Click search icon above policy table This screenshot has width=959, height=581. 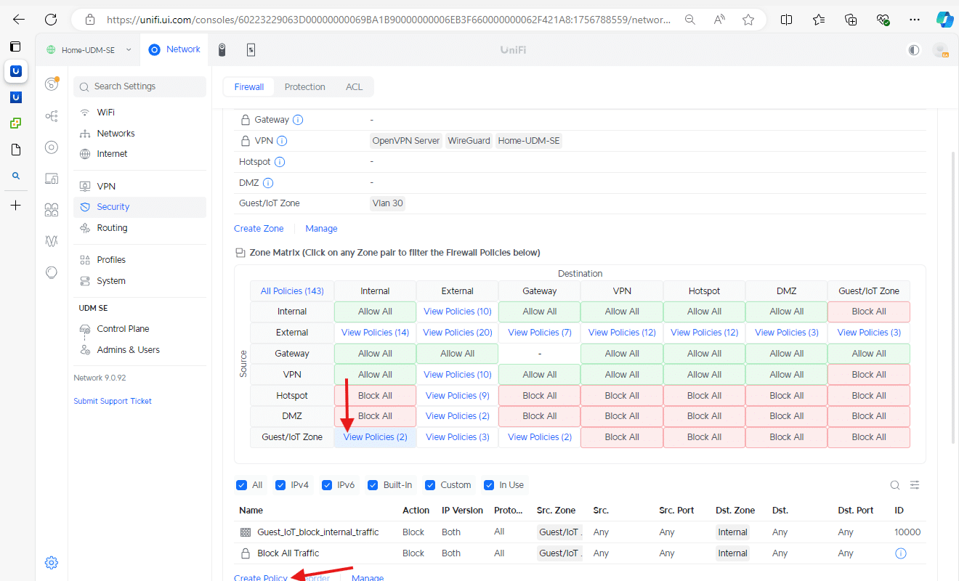click(895, 485)
